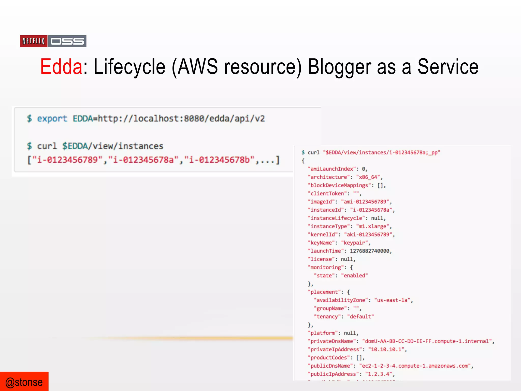
Task: Click the @stonse handle label
Action: (24, 382)
